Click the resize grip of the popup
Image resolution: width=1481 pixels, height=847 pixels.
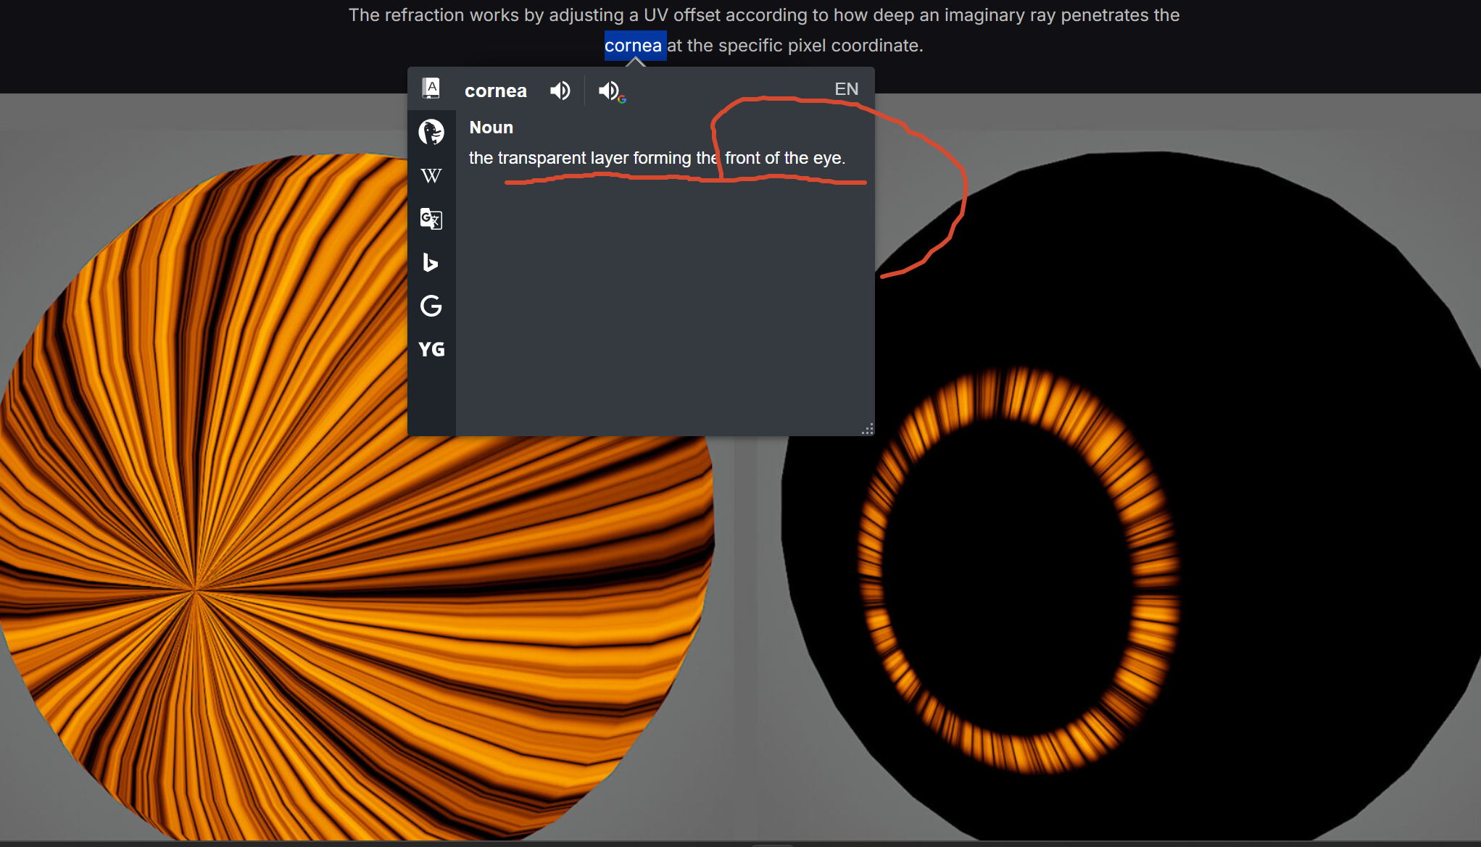tap(867, 429)
